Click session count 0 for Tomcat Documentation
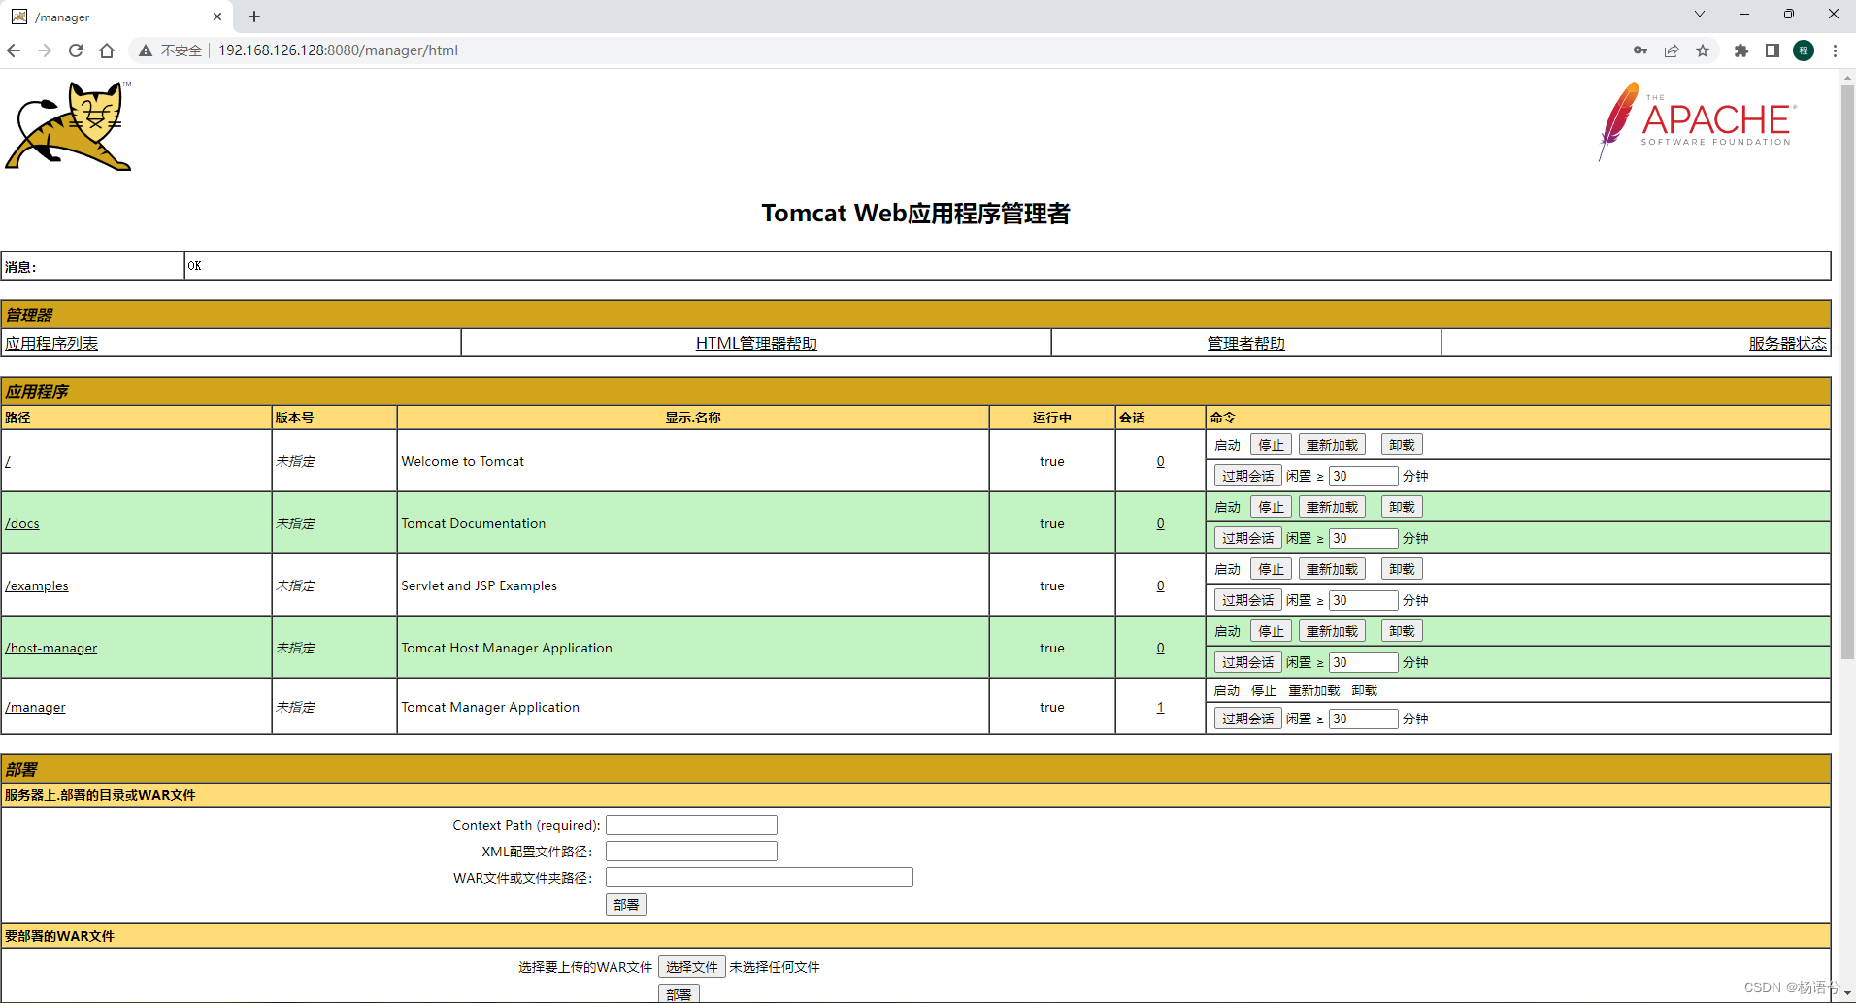Screen dimensions: 1856x1003 tap(1160, 523)
